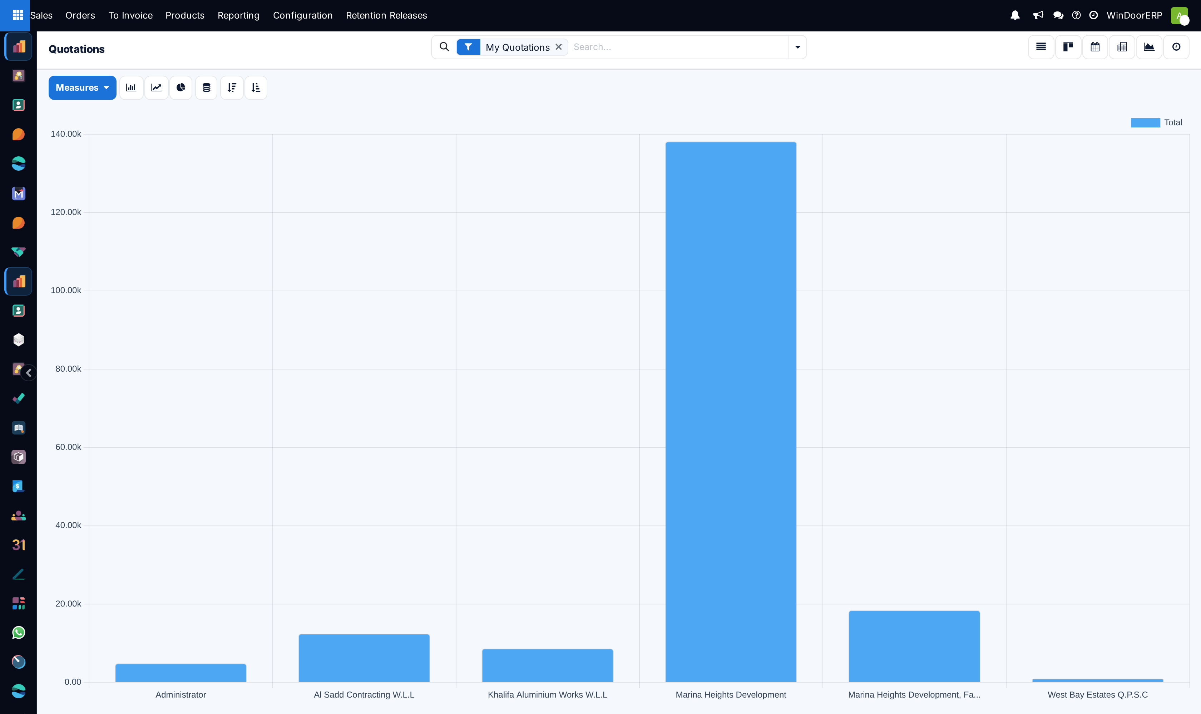
Task: Open the WinDoorERP company switcher
Action: click(1134, 15)
